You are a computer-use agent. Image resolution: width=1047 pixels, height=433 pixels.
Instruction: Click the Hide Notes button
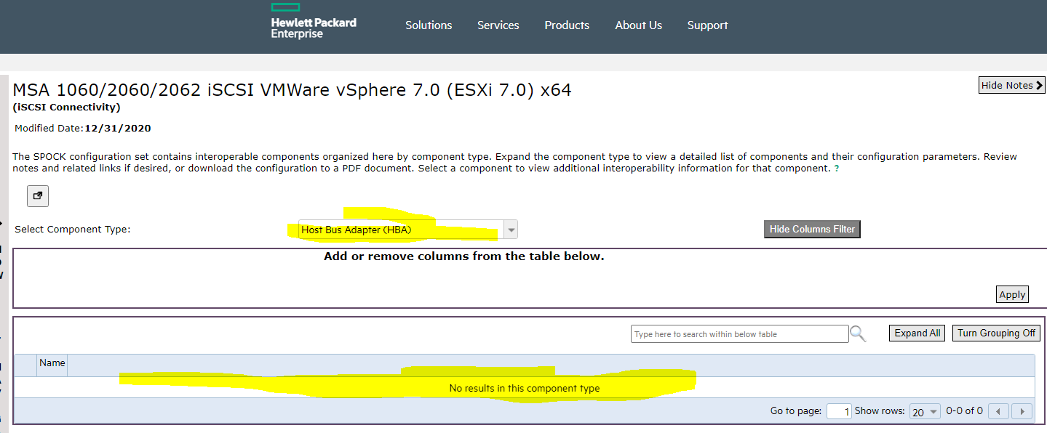point(1012,85)
